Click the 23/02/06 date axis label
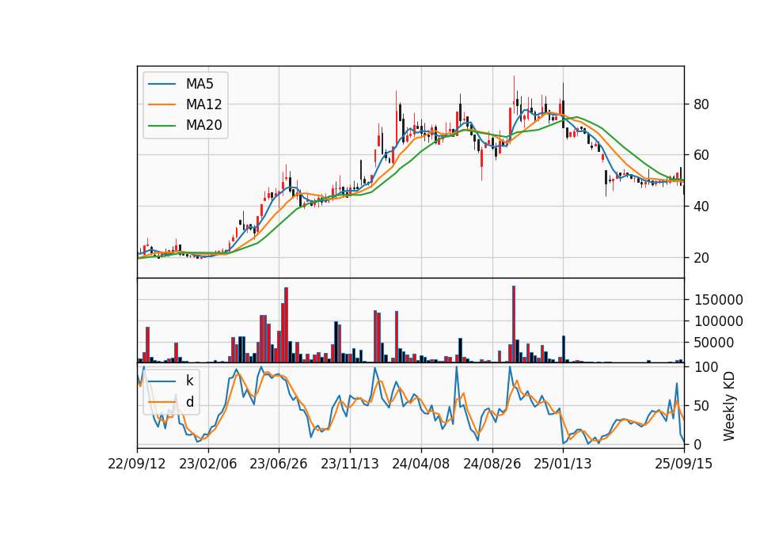The height and width of the screenshot is (546, 760). tap(208, 464)
